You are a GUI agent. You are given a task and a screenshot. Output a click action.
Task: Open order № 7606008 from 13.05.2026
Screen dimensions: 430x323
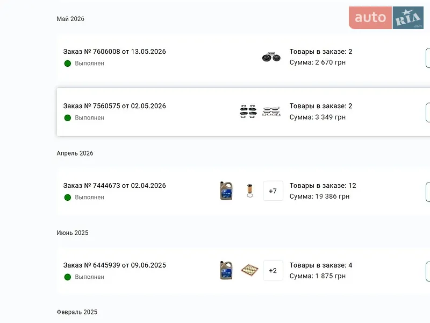[114, 52]
